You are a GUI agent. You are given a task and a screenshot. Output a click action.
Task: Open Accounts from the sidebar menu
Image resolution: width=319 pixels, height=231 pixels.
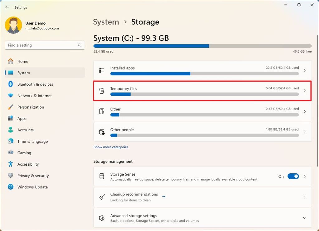(25, 130)
